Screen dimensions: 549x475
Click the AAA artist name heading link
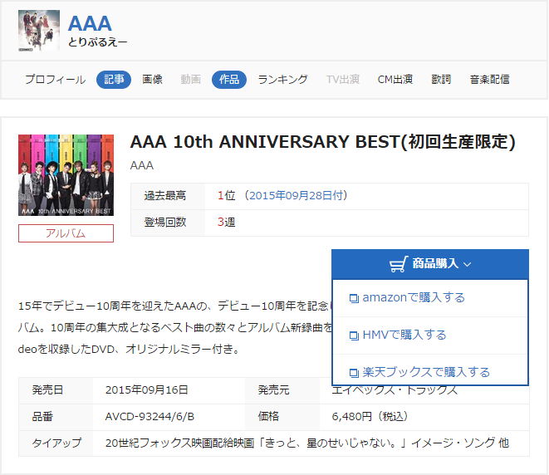[90, 23]
